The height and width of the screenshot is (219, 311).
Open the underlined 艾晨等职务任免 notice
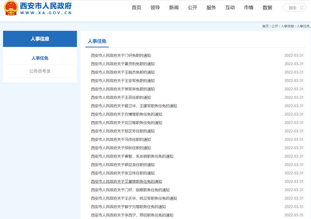point(127,182)
